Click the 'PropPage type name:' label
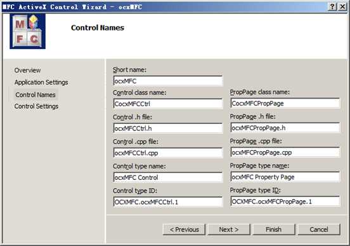The width and height of the screenshot is (350, 246). tap(259, 166)
